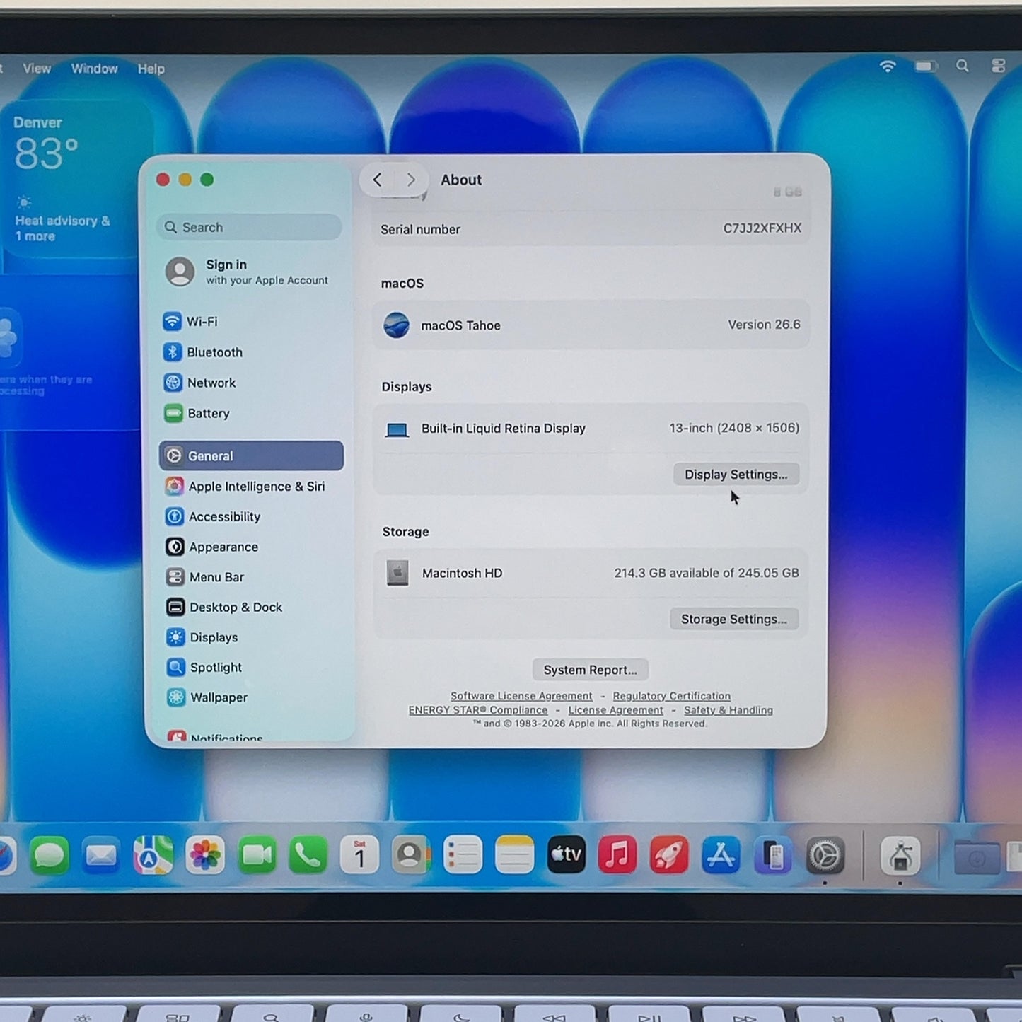Open Reminders in the Dock
1022x1022 pixels.
point(463,855)
